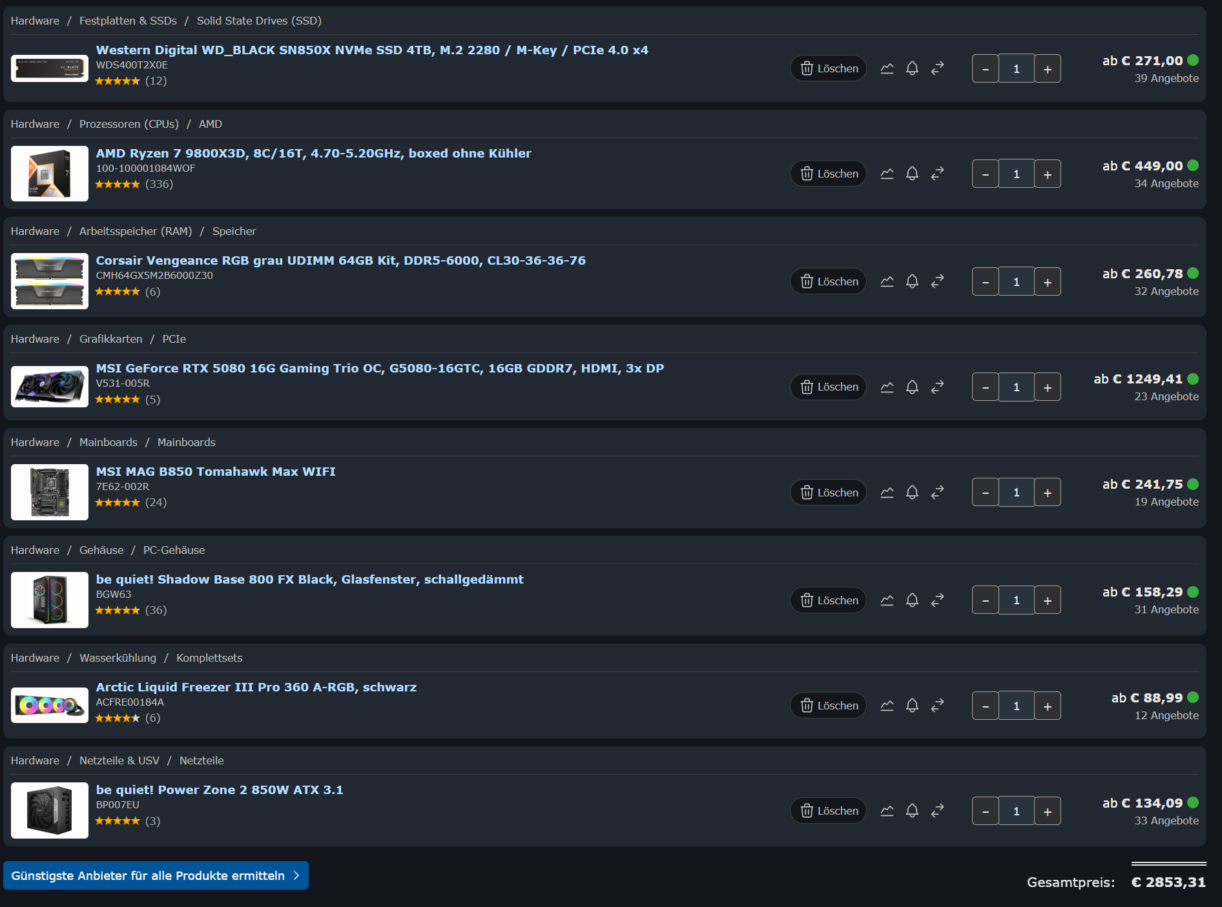Open the Netzteile & USV breadcrumb category

(x=119, y=760)
